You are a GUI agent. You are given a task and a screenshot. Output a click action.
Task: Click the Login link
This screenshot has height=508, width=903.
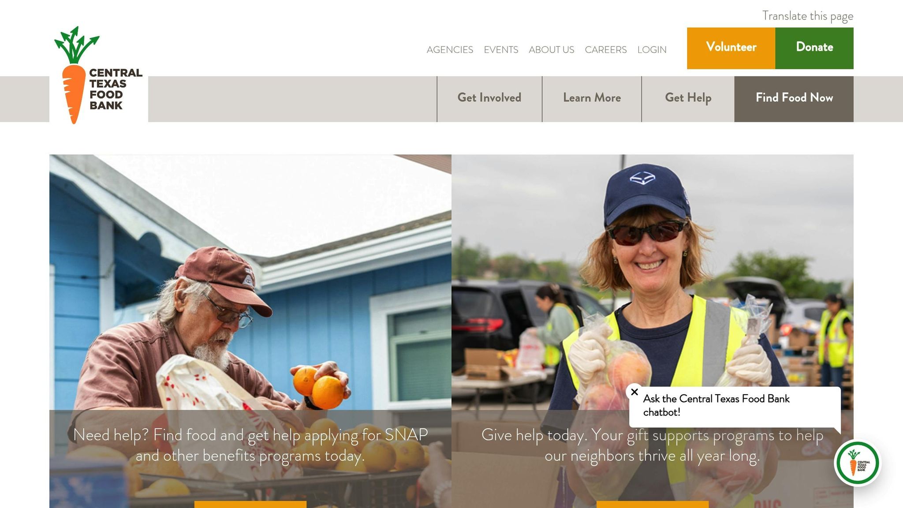(652, 50)
